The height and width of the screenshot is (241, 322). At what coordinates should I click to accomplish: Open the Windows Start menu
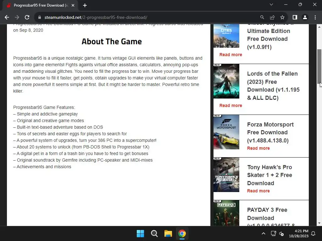[141, 233]
